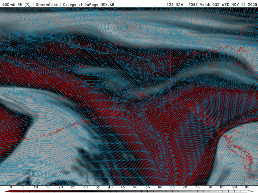The height and width of the screenshot is (193, 258).
Task: Click the color scale label "60"
Action: click(x=160, y=187)
